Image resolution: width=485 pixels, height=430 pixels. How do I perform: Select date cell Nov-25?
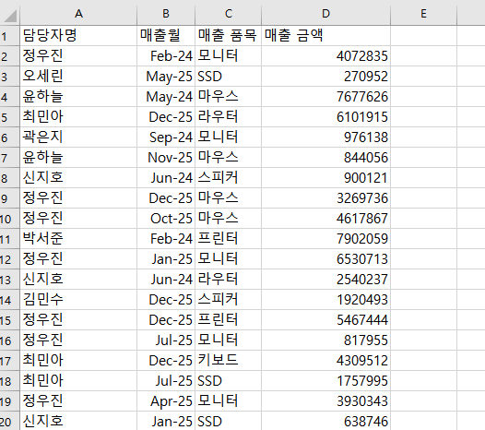pyautogui.click(x=166, y=158)
